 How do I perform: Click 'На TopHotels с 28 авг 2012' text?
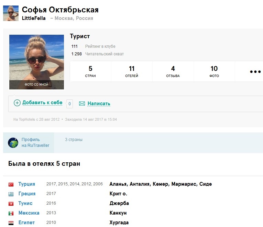[x=36, y=119]
